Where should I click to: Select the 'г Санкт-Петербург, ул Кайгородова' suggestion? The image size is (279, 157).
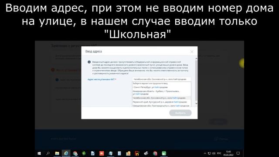[162, 87]
